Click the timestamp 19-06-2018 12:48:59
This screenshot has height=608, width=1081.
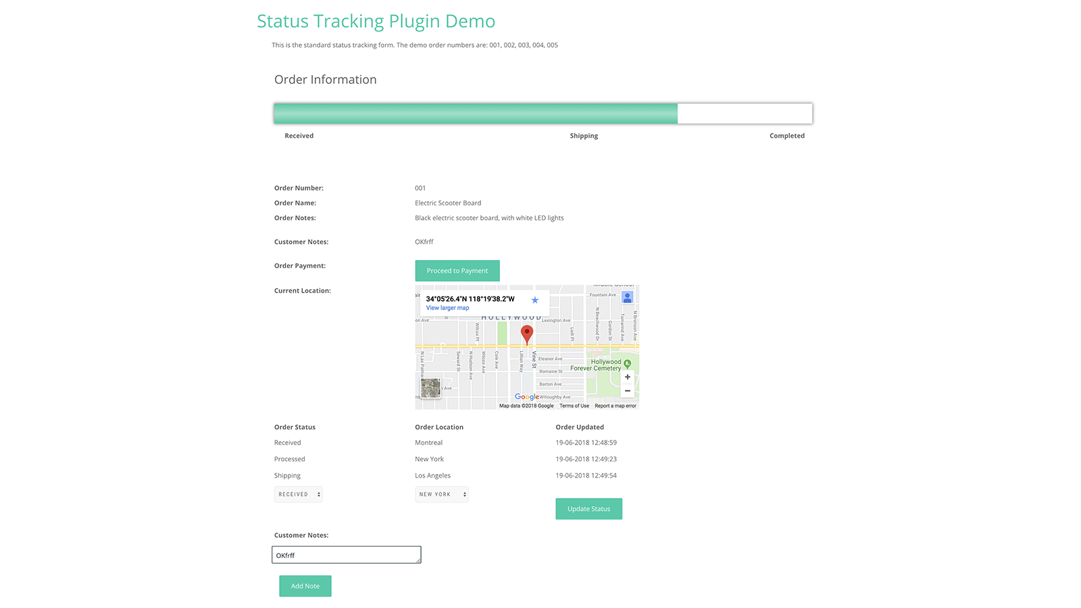pos(586,442)
